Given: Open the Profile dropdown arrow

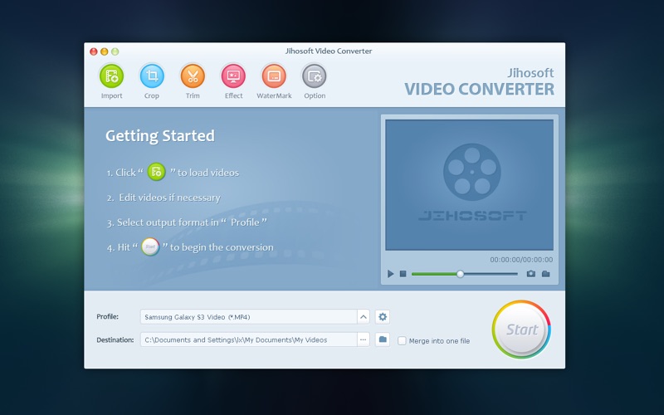Looking at the screenshot, I should click(364, 317).
